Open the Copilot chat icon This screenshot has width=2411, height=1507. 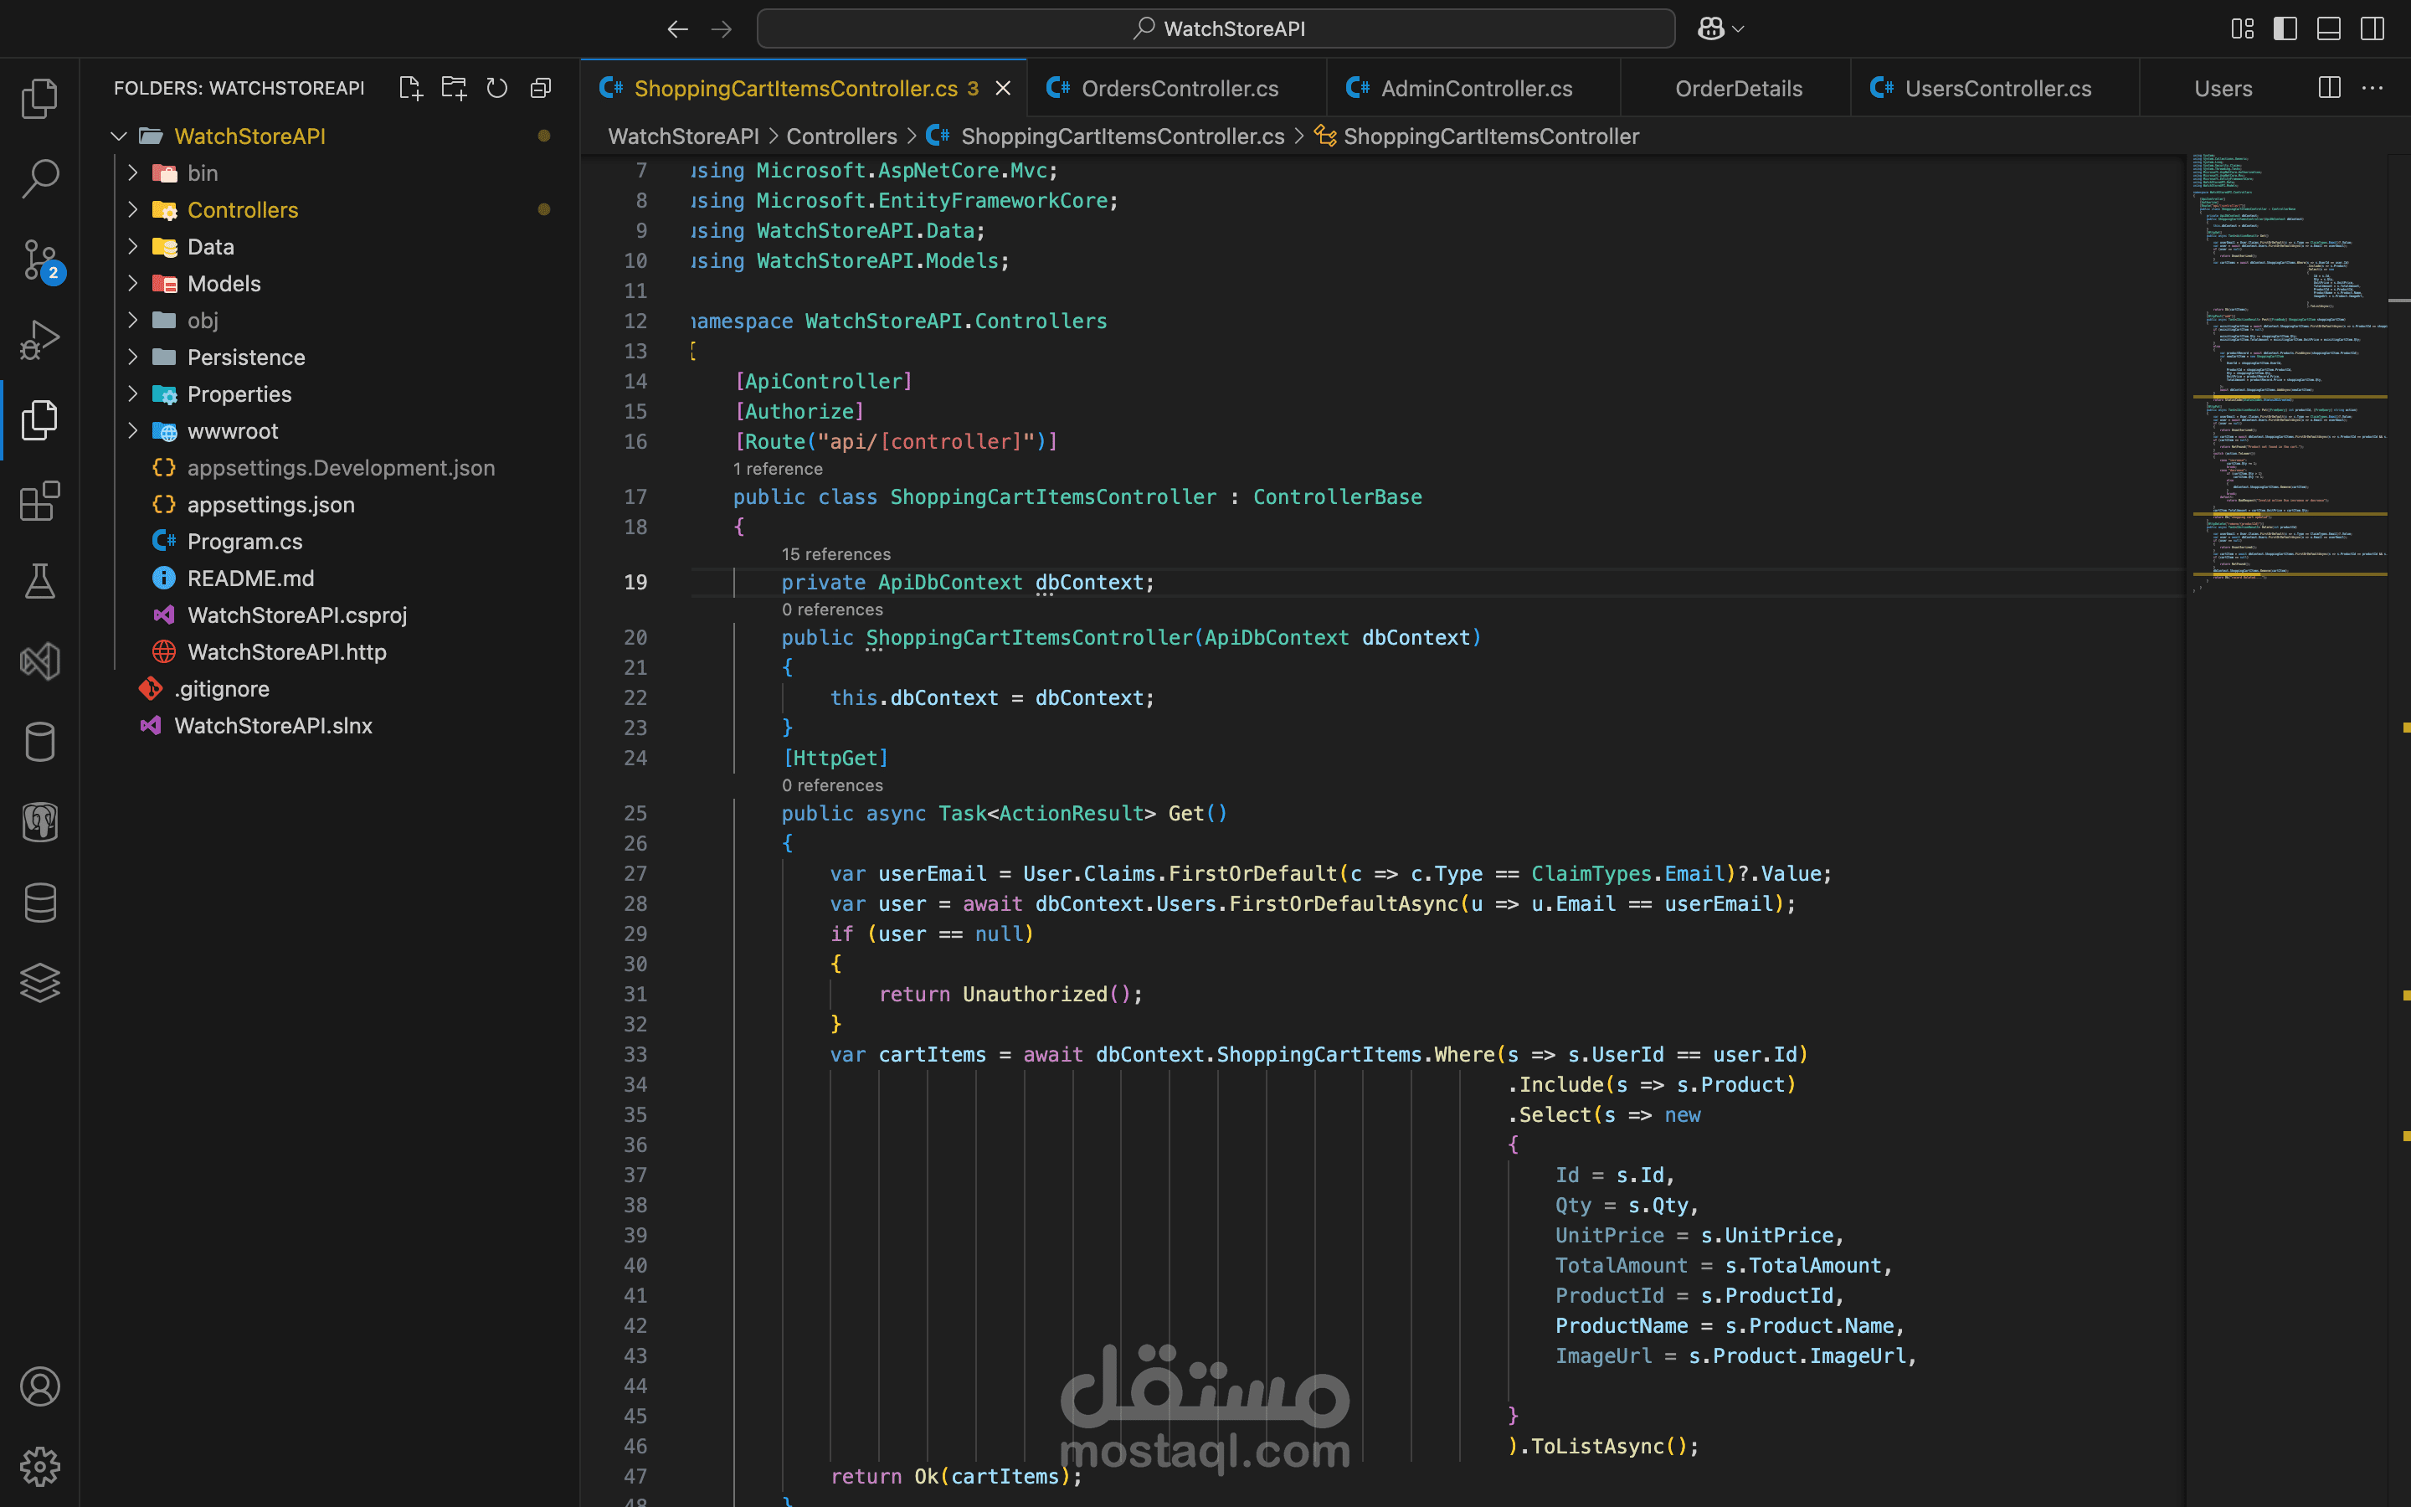[x=1710, y=29]
